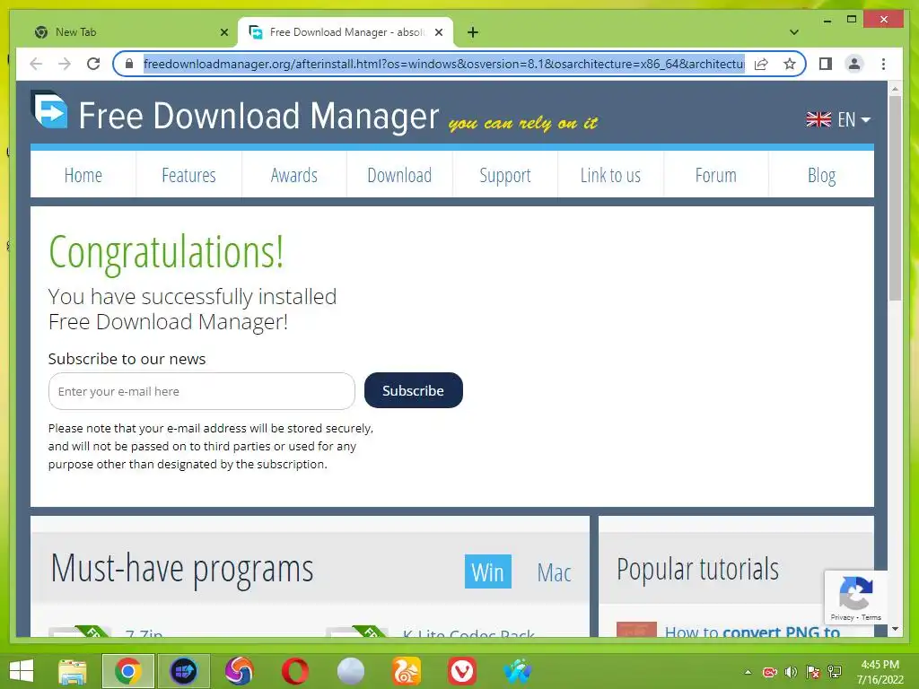
Task: Open the tab search chevron
Action: tap(794, 32)
